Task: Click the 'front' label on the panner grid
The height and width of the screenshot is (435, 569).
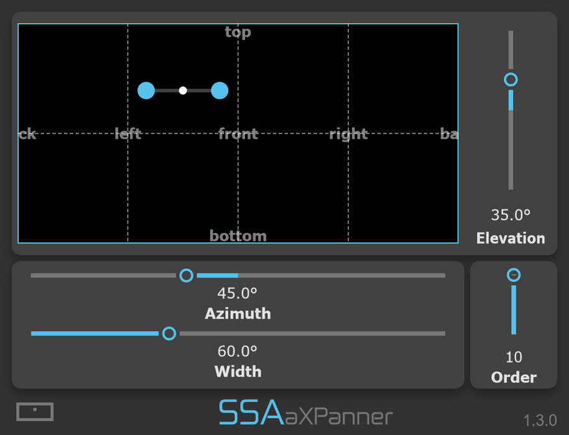Action: click(x=238, y=134)
